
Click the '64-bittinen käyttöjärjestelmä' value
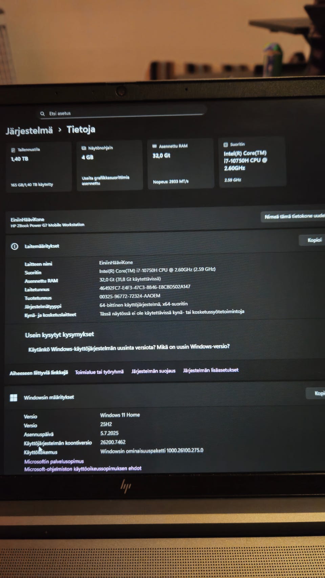(x=143, y=305)
